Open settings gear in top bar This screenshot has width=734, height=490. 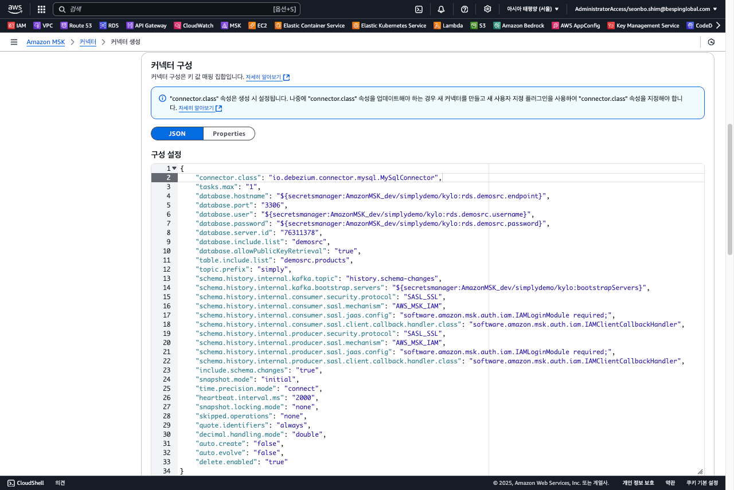(487, 9)
